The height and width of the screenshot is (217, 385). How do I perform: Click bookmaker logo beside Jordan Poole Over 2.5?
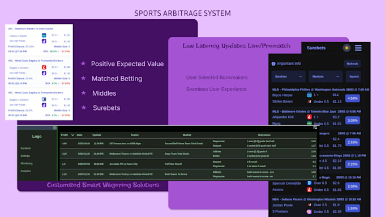pos(309,205)
